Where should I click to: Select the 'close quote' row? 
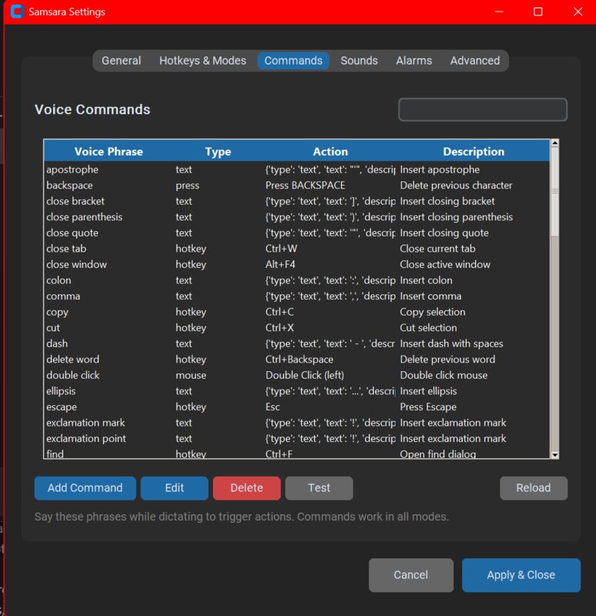296,233
